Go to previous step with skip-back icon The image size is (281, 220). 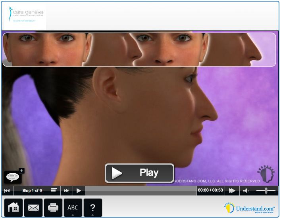point(7,191)
